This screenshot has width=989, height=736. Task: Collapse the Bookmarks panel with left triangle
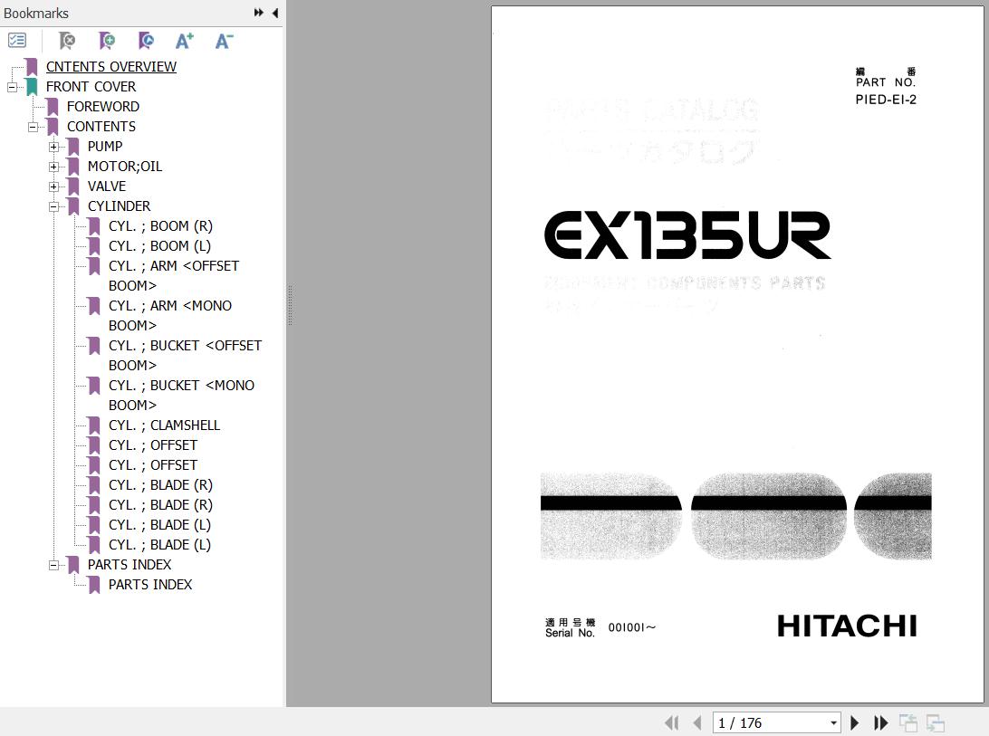pyautogui.click(x=275, y=13)
